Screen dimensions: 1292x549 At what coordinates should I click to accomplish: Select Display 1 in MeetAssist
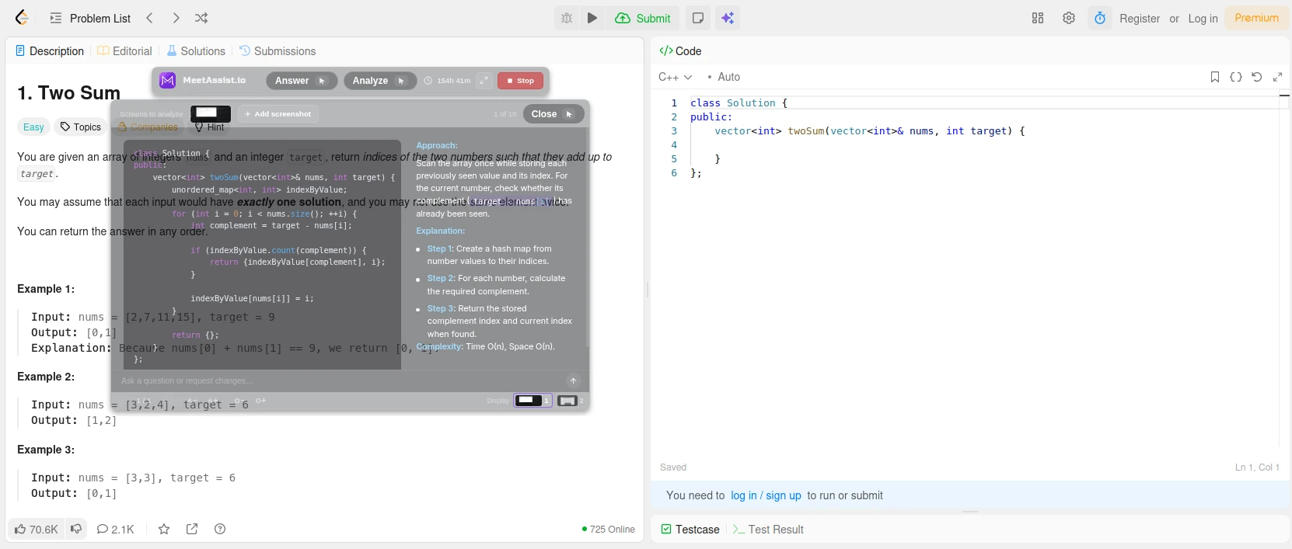[533, 401]
